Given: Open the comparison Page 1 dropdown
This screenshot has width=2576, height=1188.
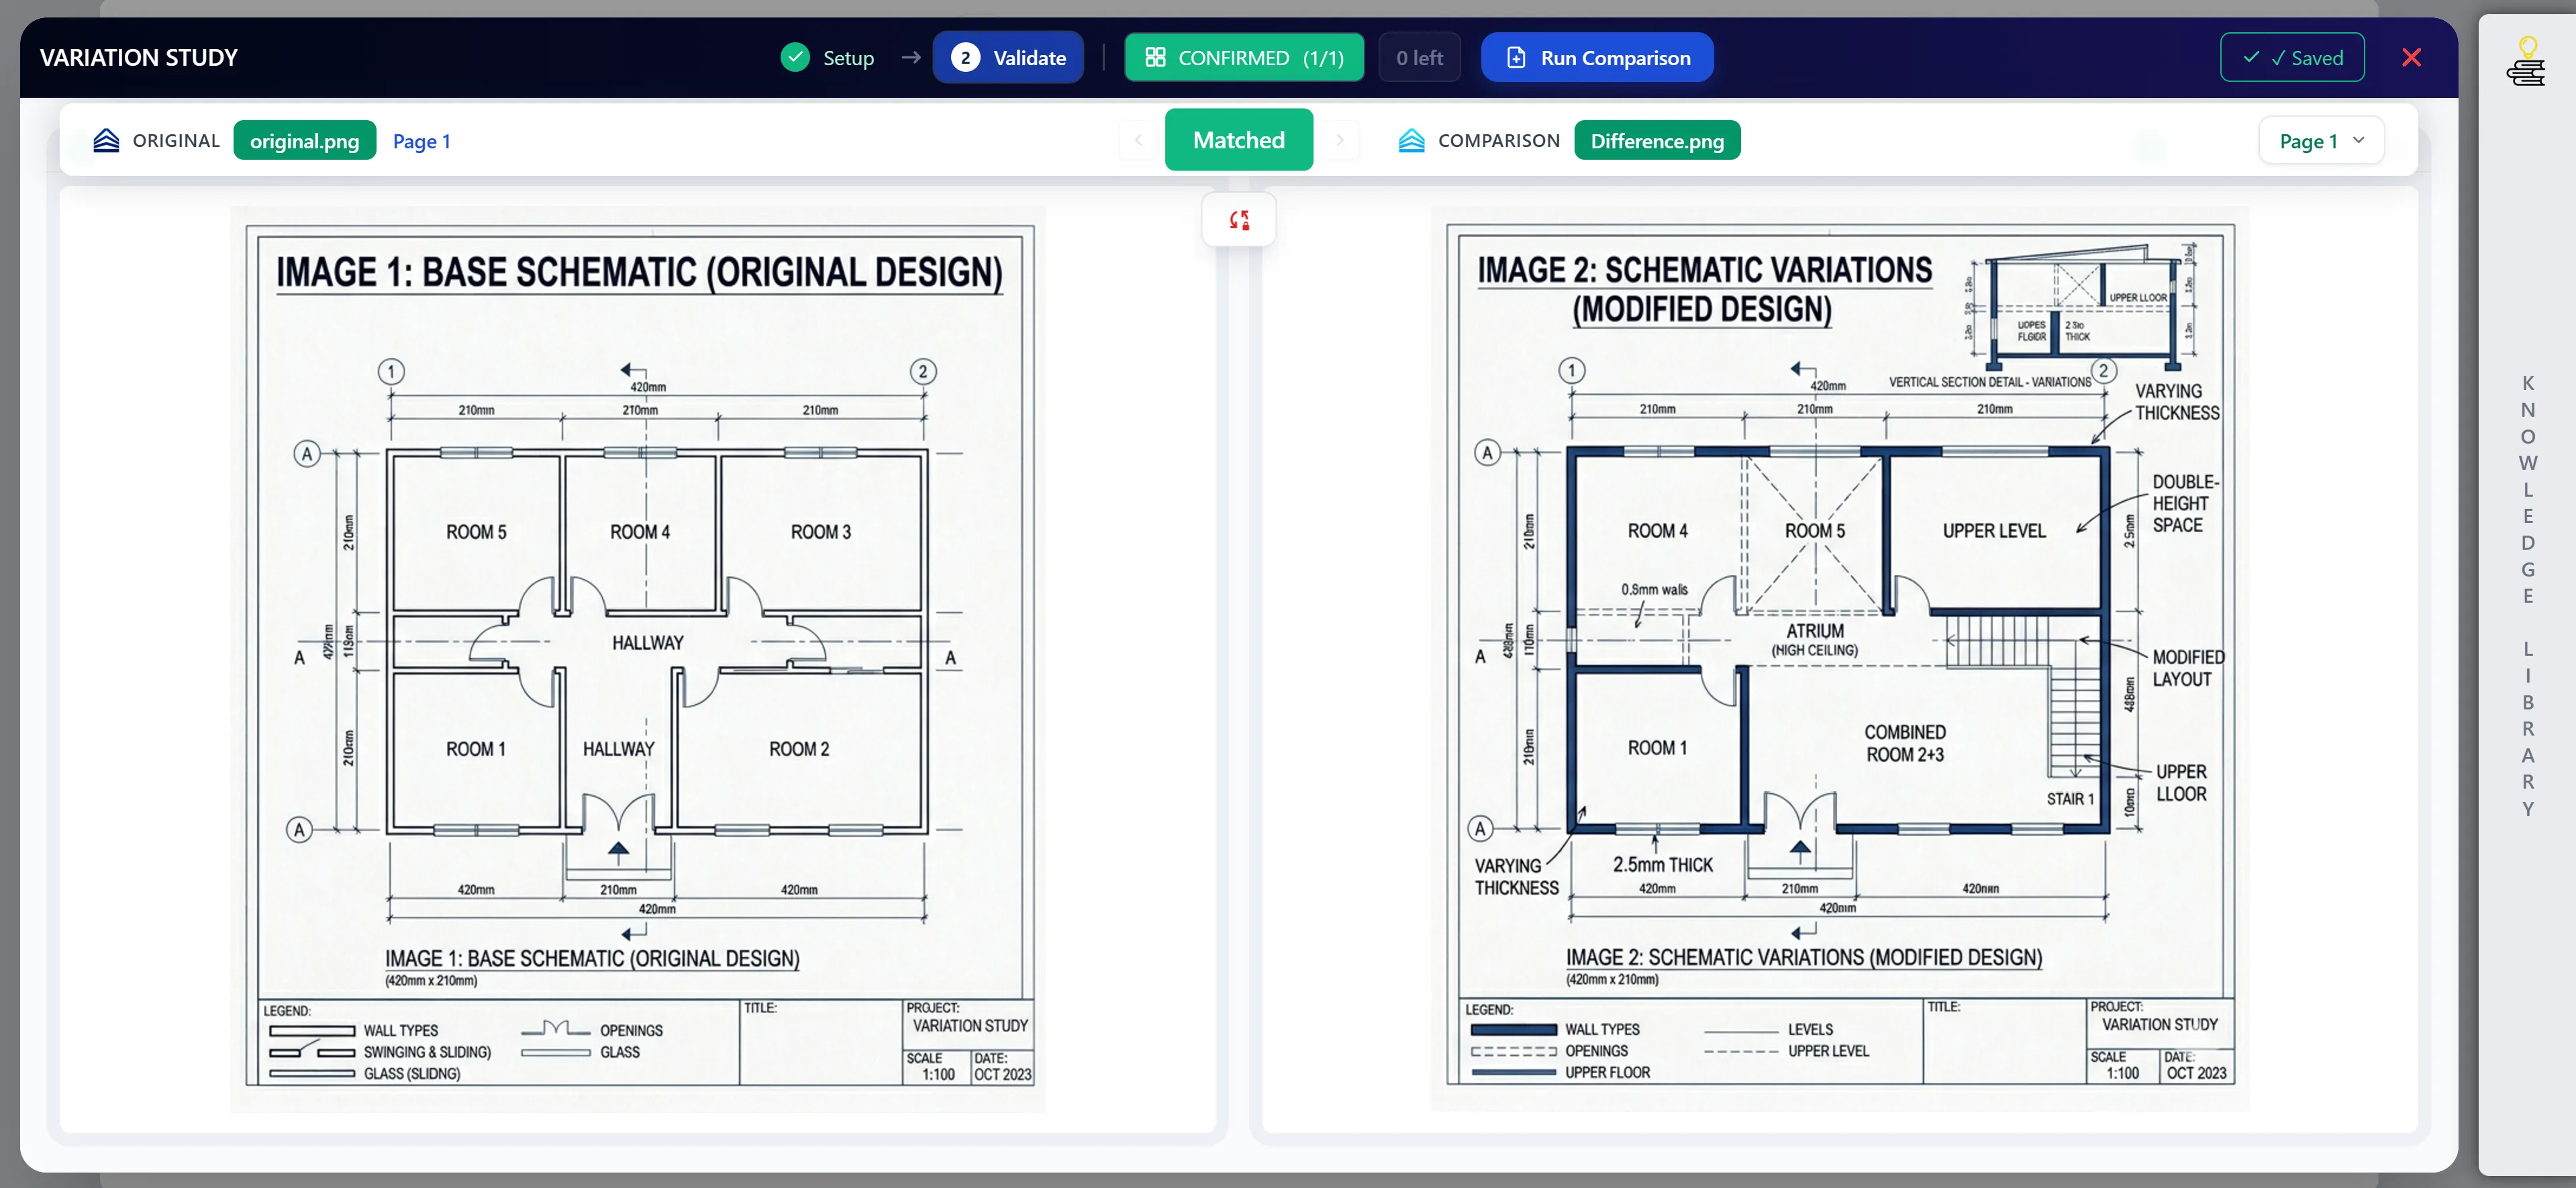Looking at the screenshot, I should point(2321,141).
